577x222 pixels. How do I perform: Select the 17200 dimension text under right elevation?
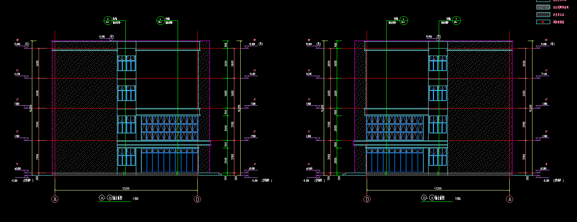[438, 189]
